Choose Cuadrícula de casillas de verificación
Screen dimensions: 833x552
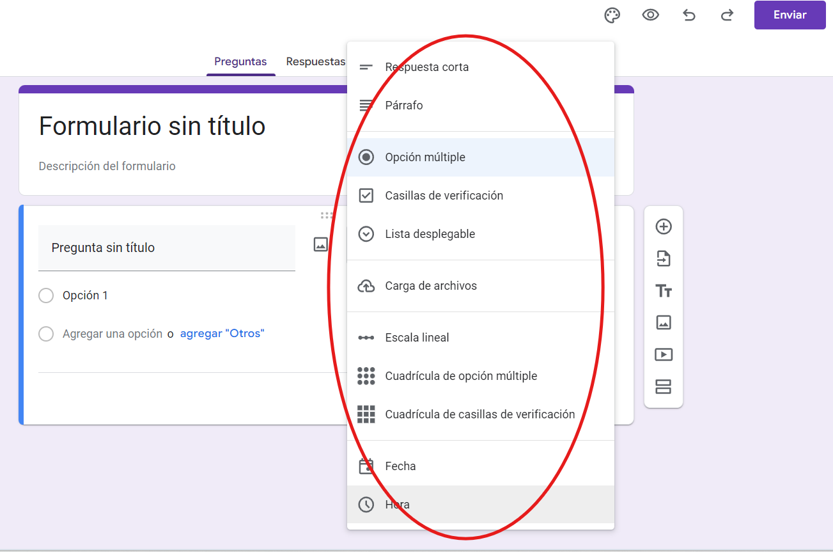pos(481,414)
